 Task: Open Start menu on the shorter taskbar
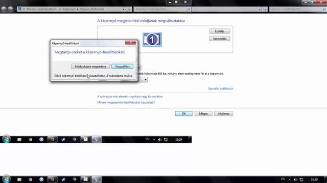pos(6,139)
